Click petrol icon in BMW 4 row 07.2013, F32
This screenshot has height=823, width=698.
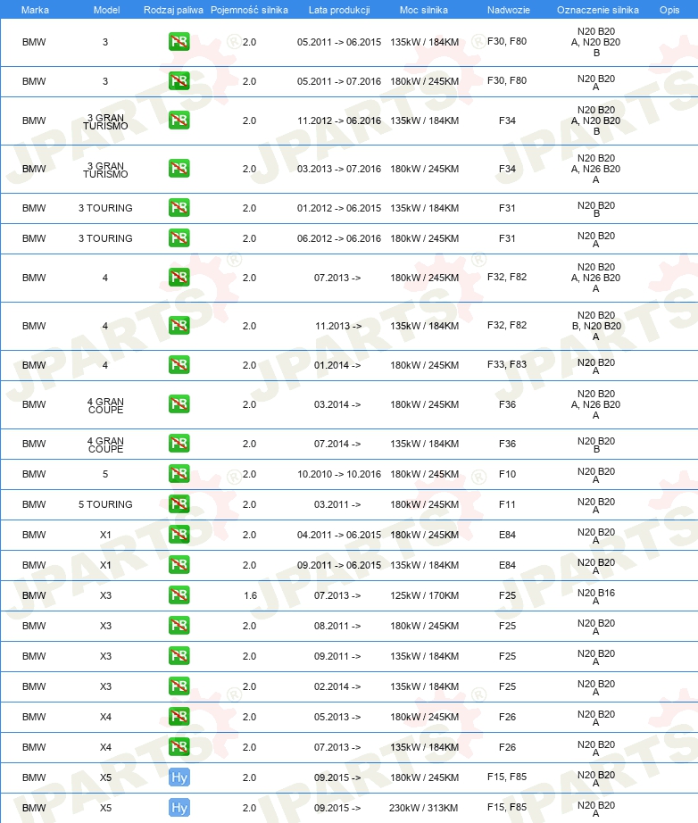pos(179,278)
